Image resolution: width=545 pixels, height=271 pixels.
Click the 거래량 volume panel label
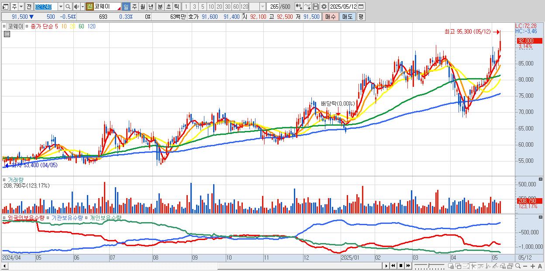click(x=16, y=180)
